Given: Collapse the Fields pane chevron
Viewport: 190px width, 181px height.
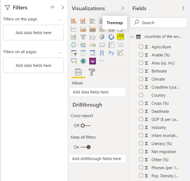Looking at the screenshot, I should click(x=183, y=8).
